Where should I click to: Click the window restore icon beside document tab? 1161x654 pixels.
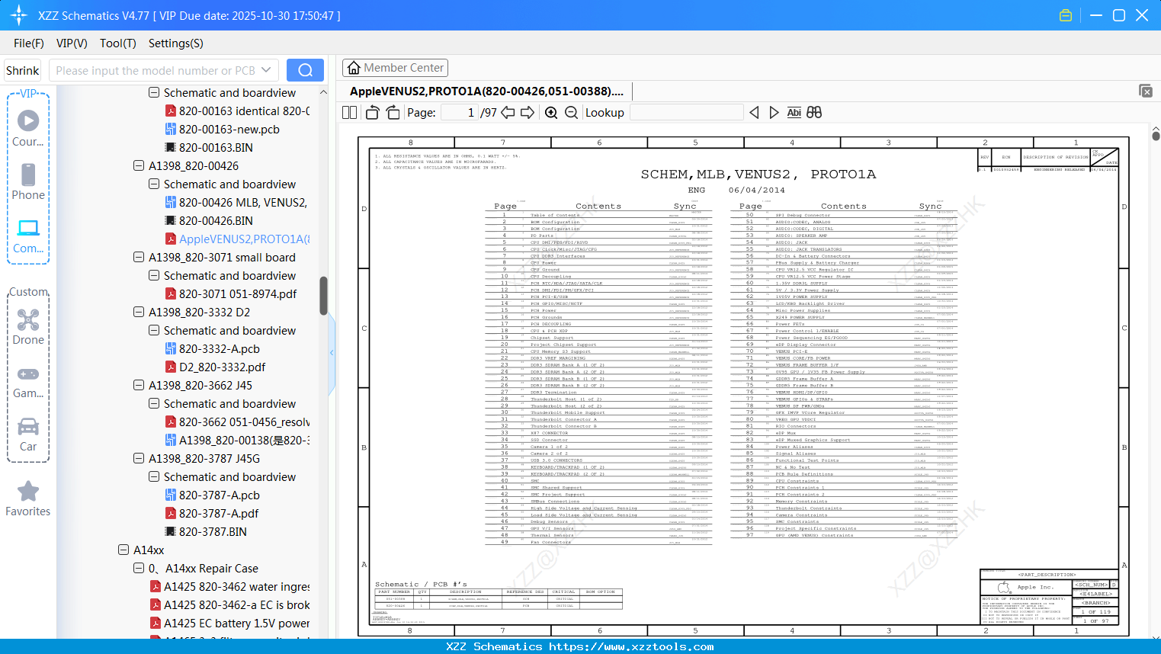pyautogui.click(x=1146, y=91)
